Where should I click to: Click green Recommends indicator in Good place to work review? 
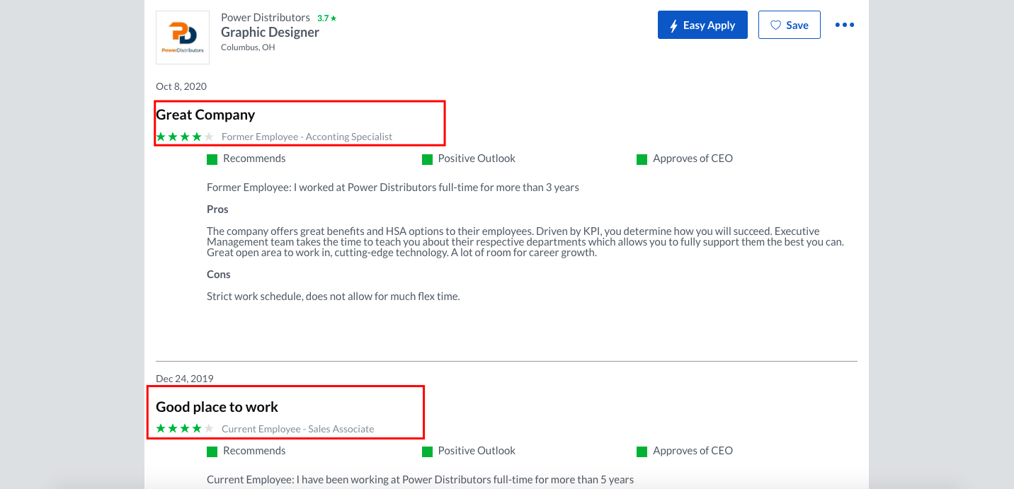(212, 451)
